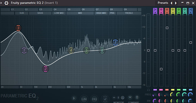
Task: Click the purple band 1 type icon
Action: click(155, 10)
